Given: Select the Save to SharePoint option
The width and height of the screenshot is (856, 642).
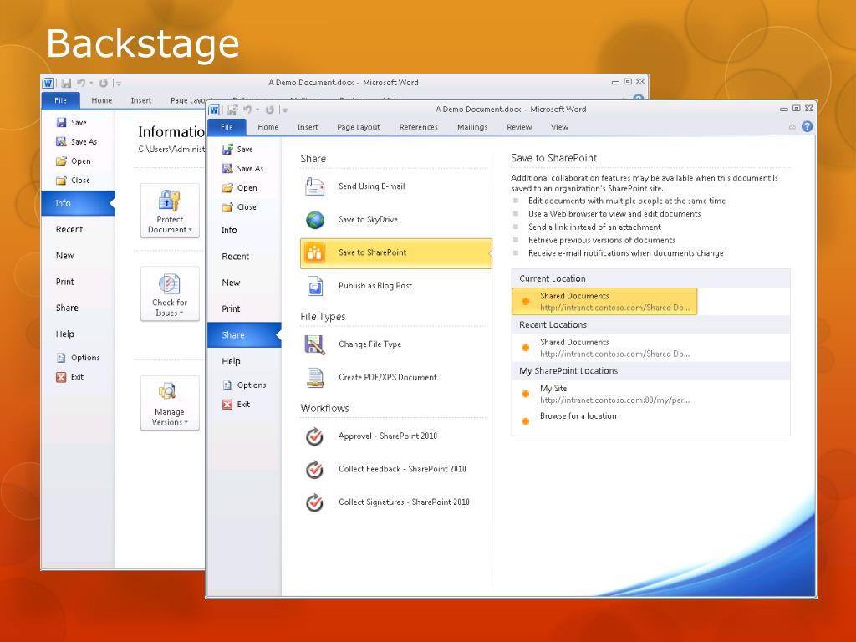Looking at the screenshot, I should coord(395,252).
